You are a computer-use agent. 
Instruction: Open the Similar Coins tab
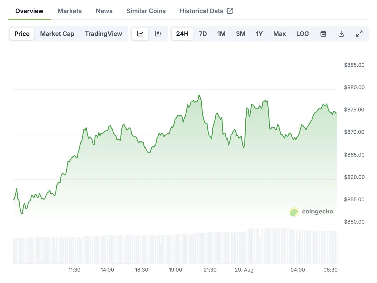pos(146,11)
